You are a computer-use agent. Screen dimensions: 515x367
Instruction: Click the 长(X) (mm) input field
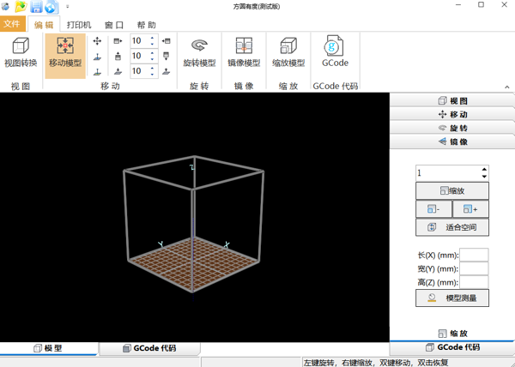474,256
